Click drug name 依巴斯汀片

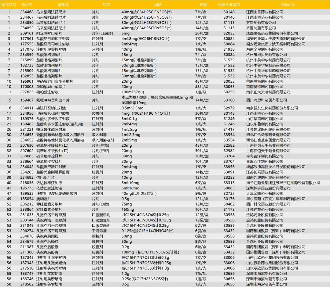click(46, 178)
